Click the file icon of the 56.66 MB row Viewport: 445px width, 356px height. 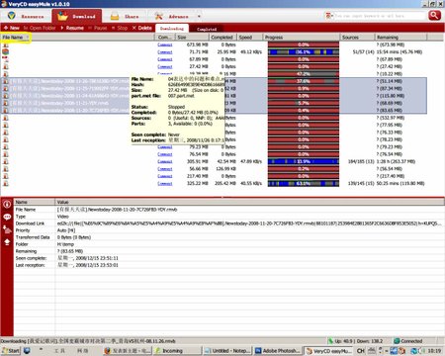click(5, 168)
